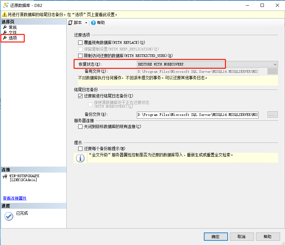285x245 pixels.
Task: Click the browse button beside 备份文件
Action: tap(272, 115)
